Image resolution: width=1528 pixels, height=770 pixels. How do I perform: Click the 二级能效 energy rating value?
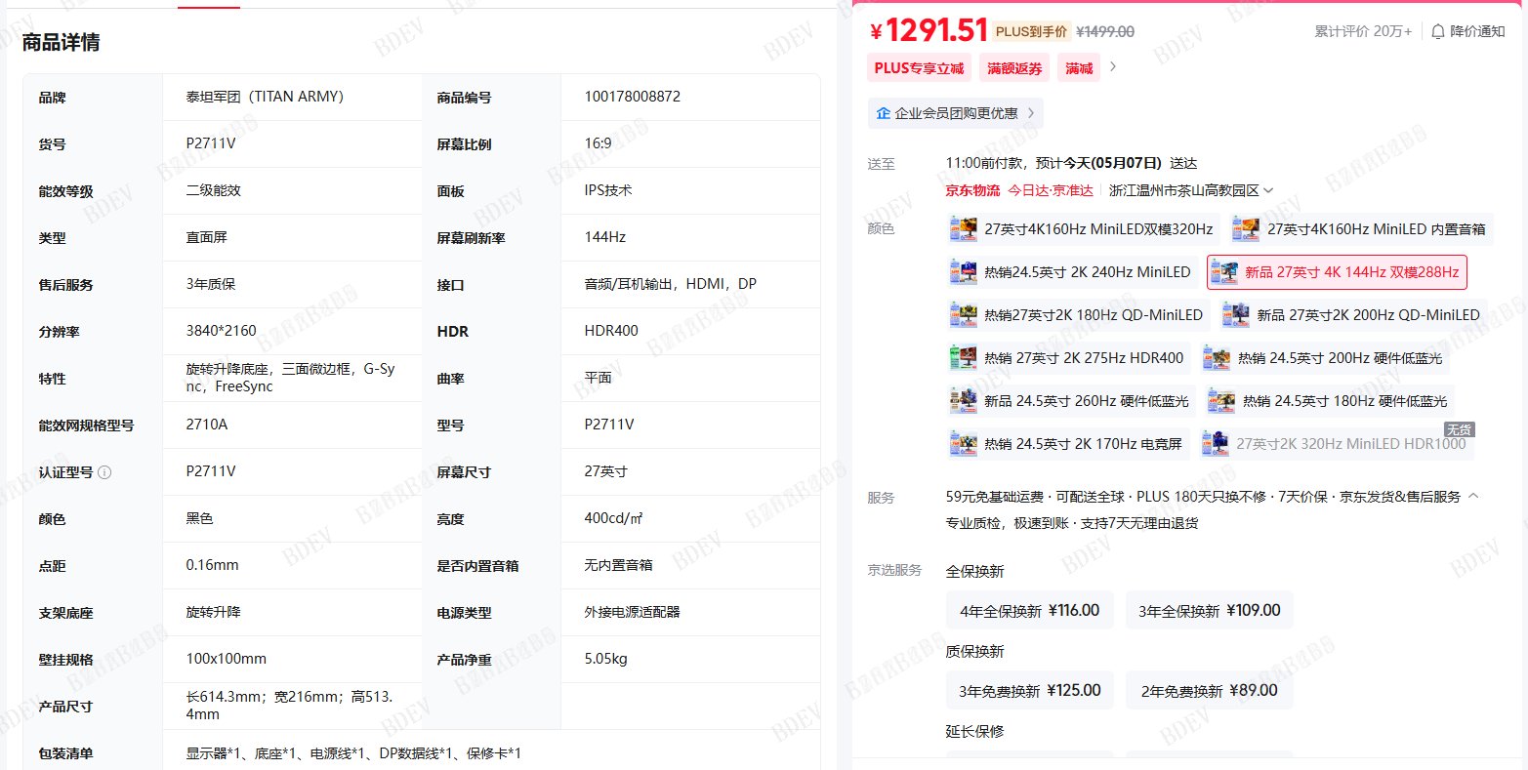coord(213,190)
